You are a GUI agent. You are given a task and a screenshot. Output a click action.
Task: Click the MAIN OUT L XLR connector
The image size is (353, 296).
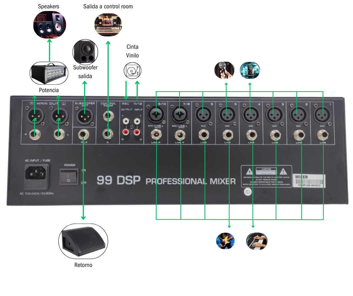pos(59,116)
